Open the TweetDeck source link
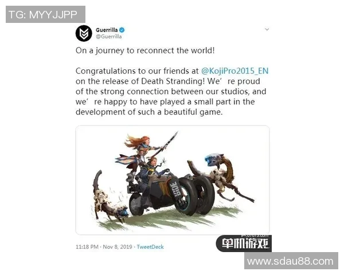Viewport: 344px width, 275px height. pyautogui.click(x=150, y=247)
